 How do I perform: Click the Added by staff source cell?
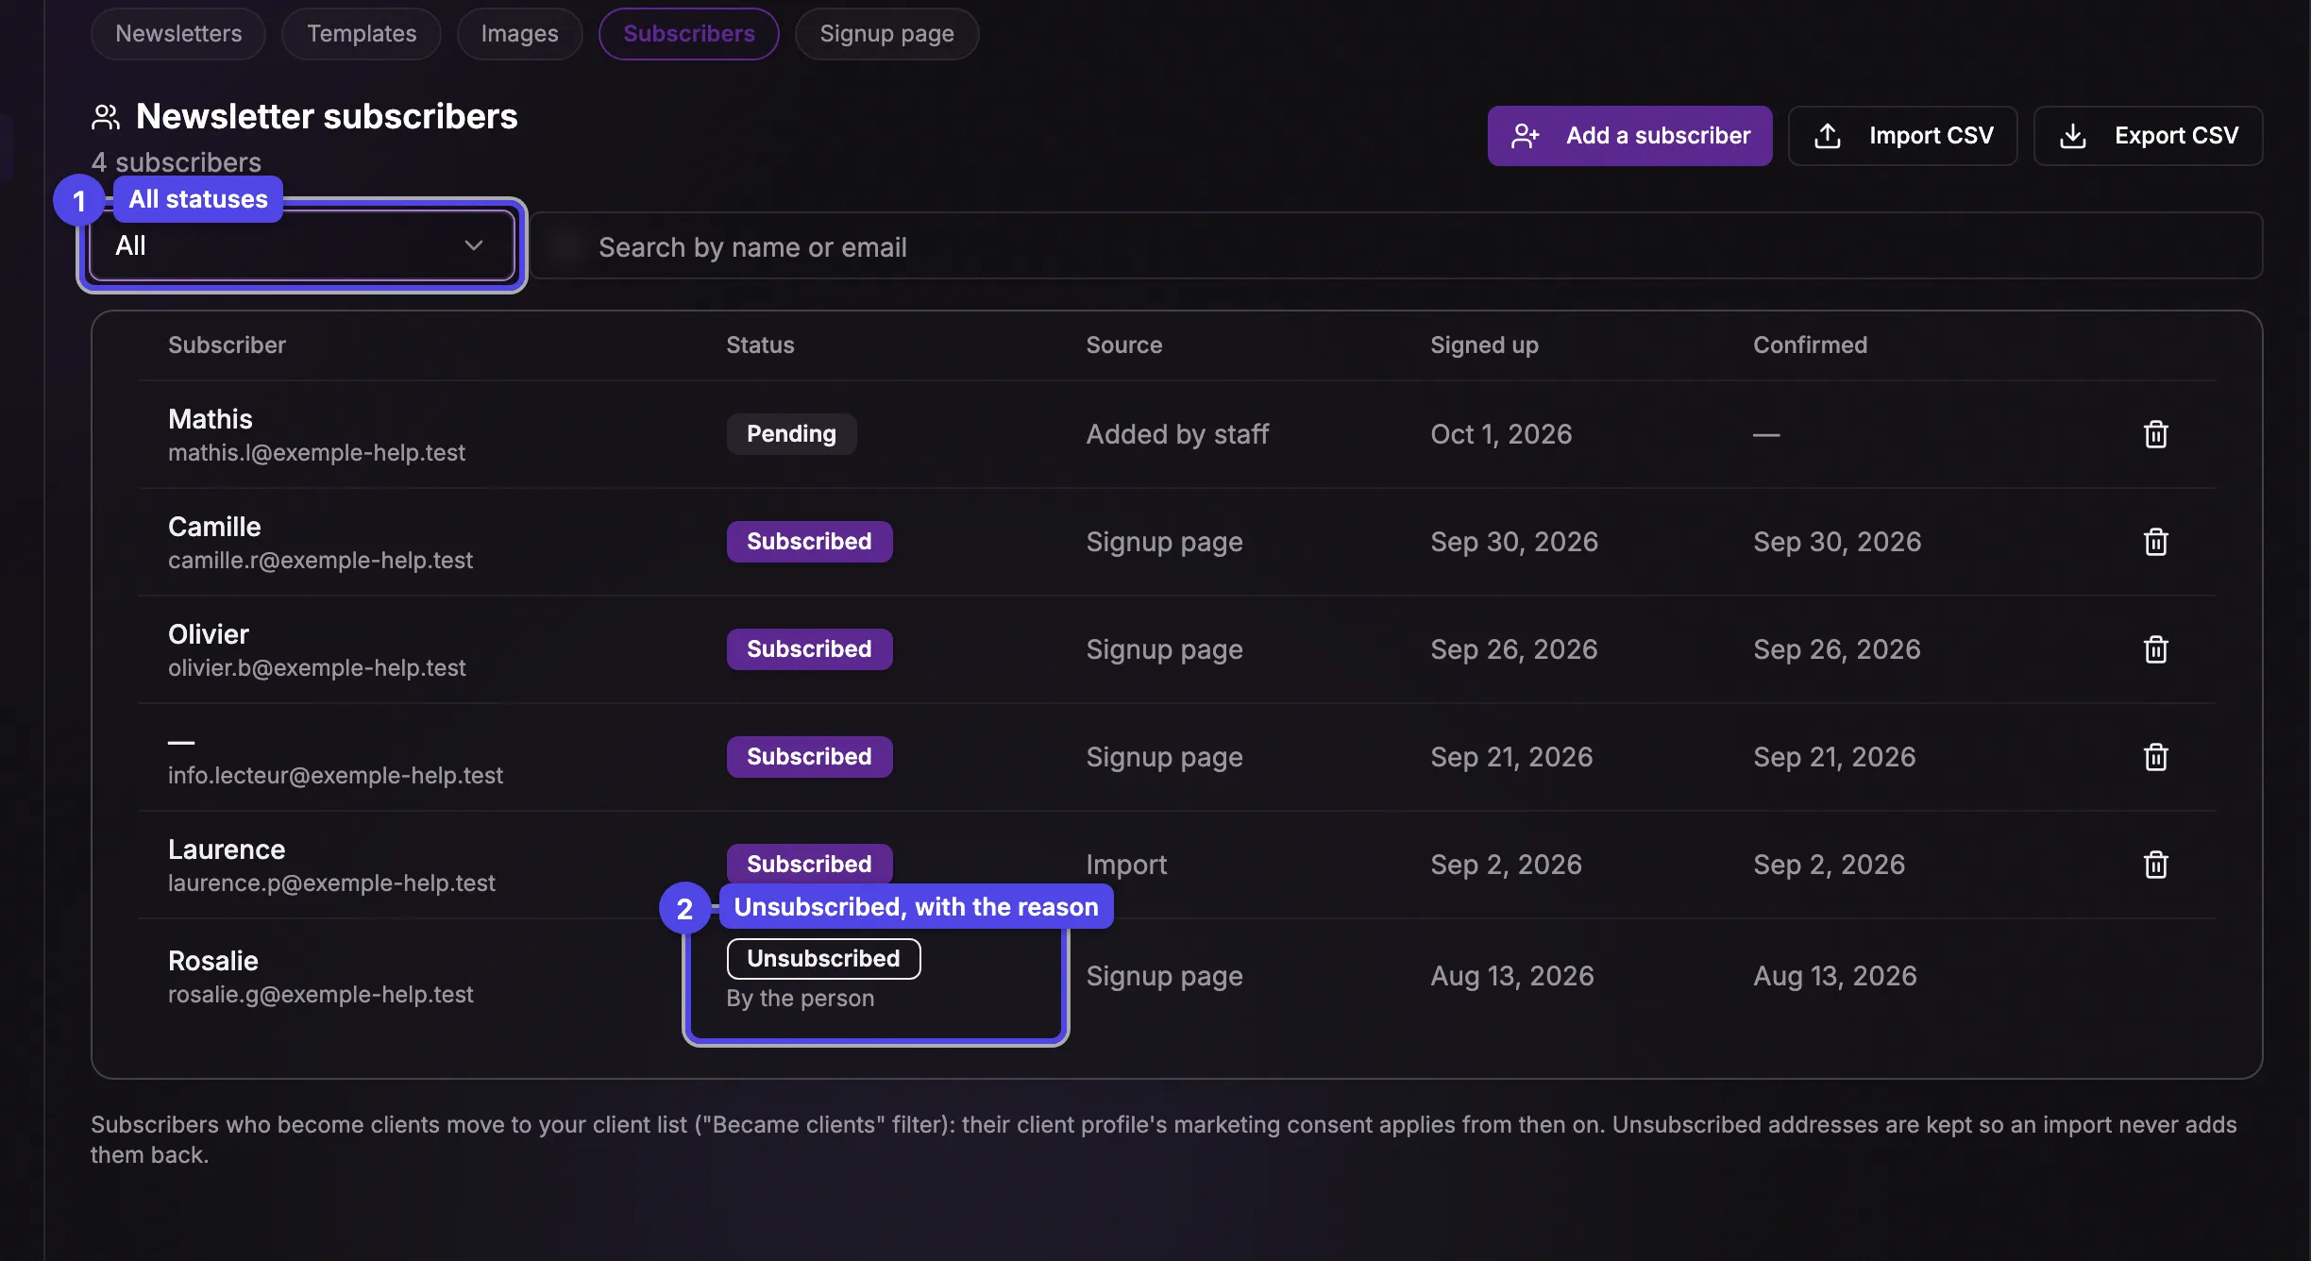[x=1177, y=434]
